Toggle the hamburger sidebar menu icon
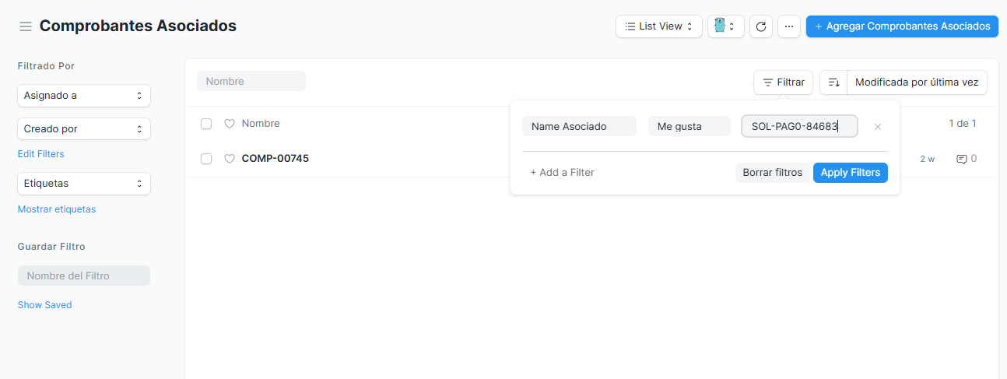 point(26,26)
